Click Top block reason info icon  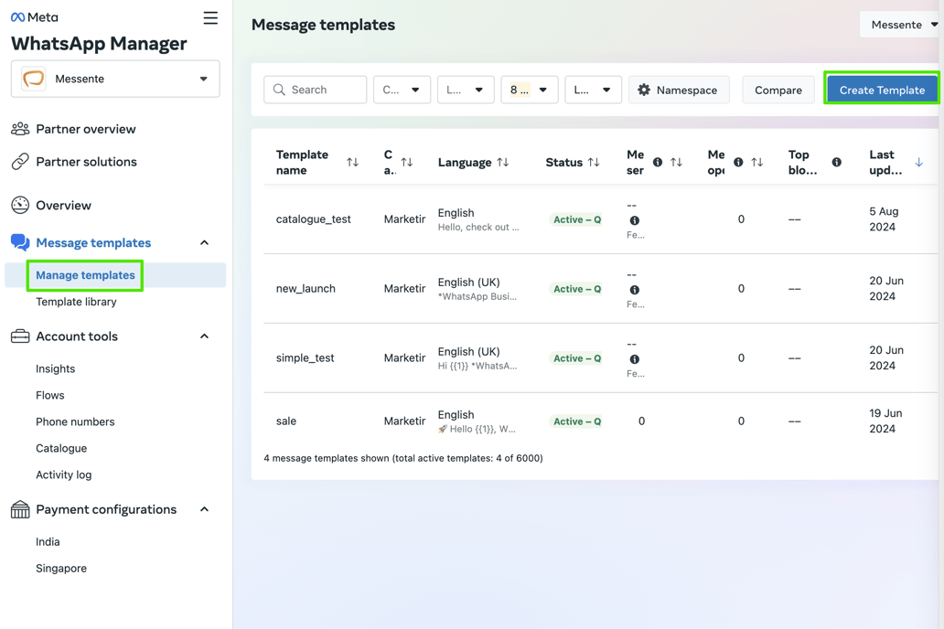click(836, 163)
